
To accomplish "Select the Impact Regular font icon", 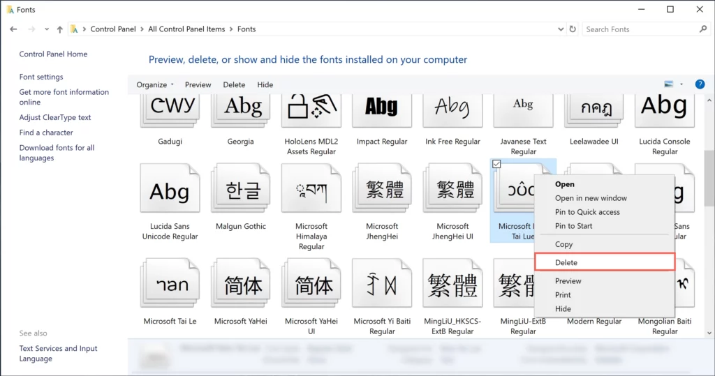I will pyautogui.click(x=382, y=110).
